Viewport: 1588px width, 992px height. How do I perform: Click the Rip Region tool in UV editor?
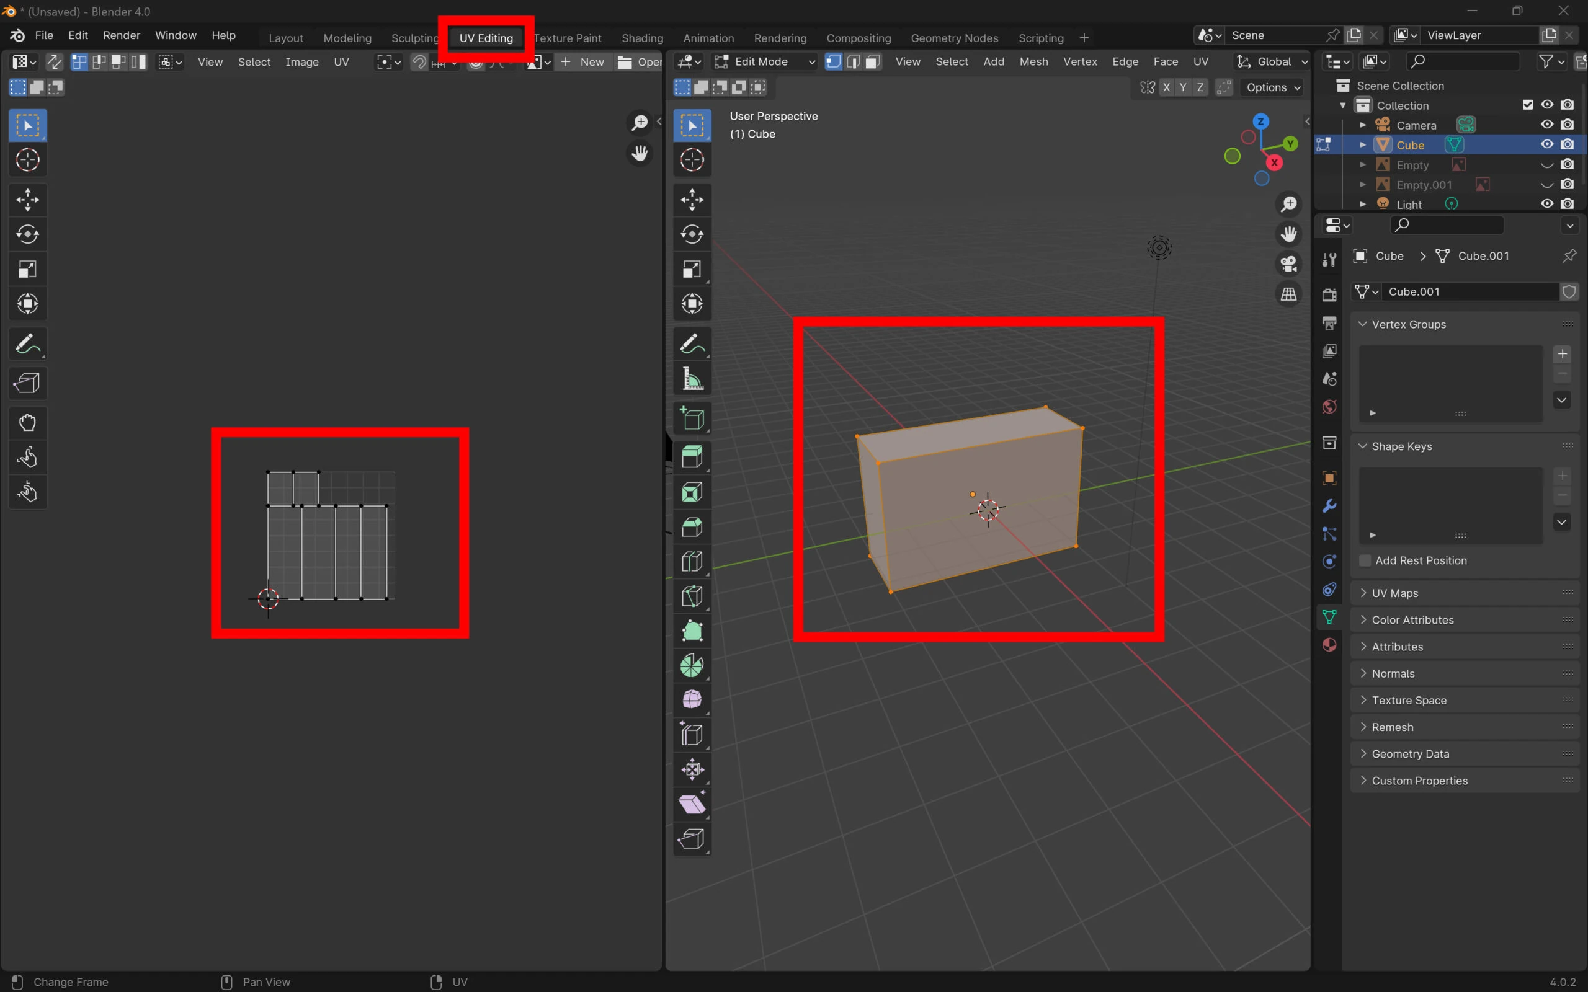pyautogui.click(x=27, y=383)
